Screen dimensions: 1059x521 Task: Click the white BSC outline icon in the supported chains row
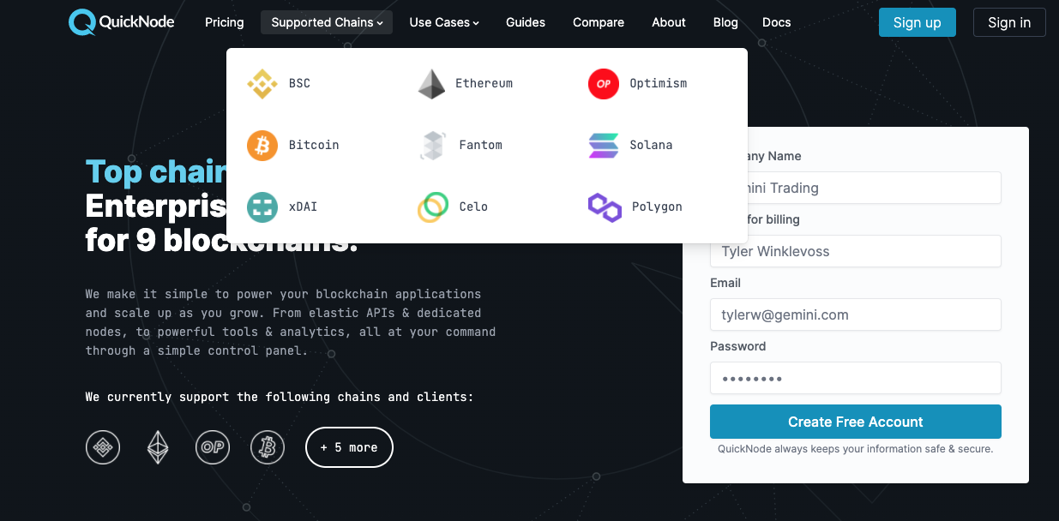pos(103,447)
